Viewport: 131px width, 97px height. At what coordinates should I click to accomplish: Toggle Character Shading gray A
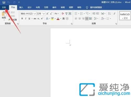tap(64, 18)
